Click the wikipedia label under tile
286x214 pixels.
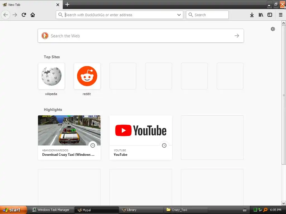(51, 94)
